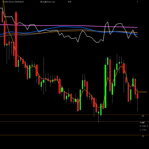Image resolution: width=149 pixels, height=149 pixels.
Task: Click the 'in 5 Days' text
Action: 143,130
